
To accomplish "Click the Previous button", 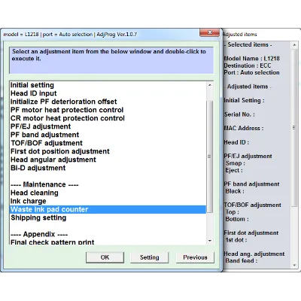I will [195, 257].
